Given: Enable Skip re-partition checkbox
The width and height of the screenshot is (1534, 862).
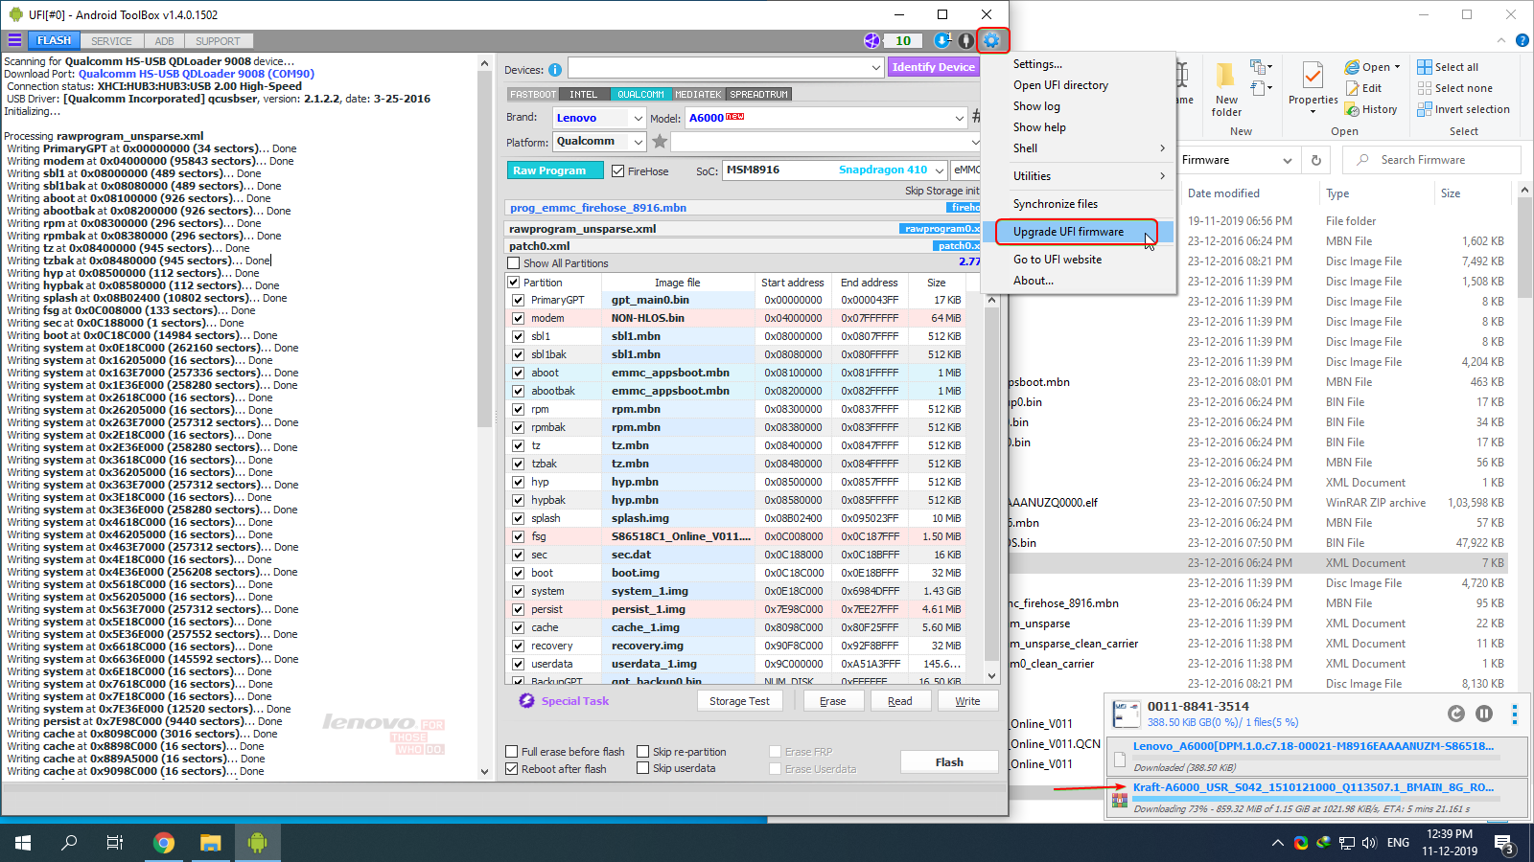Looking at the screenshot, I should [643, 752].
